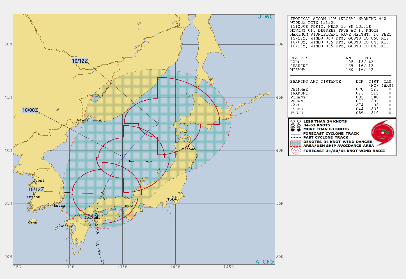This screenshot has height=279, width=406.
Task: Click the cyclone symbol at the 15/12Z position
Action: tap(102, 194)
